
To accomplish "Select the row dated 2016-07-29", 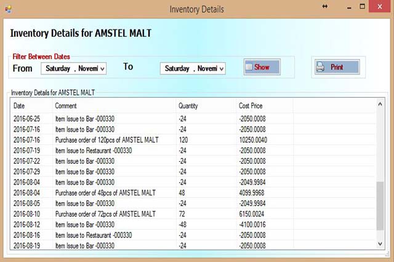I will tap(193, 172).
